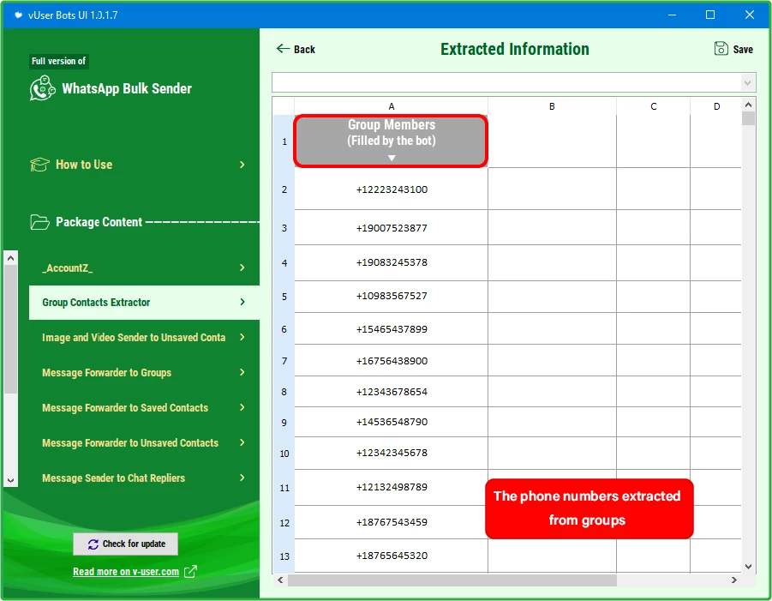The width and height of the screenshot is (772, 601).
Task: Click the Save label
Action: coord(743,49)
